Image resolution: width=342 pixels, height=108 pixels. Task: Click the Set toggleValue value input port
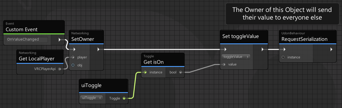(x=224, y=64)
